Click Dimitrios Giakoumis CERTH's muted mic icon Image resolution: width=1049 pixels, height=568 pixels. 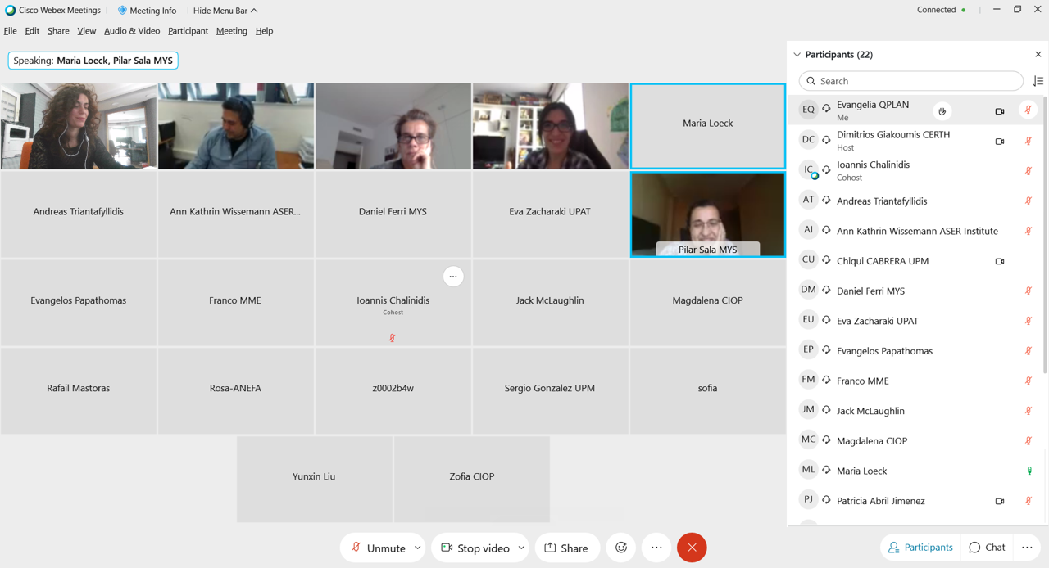pos(1029,141)
